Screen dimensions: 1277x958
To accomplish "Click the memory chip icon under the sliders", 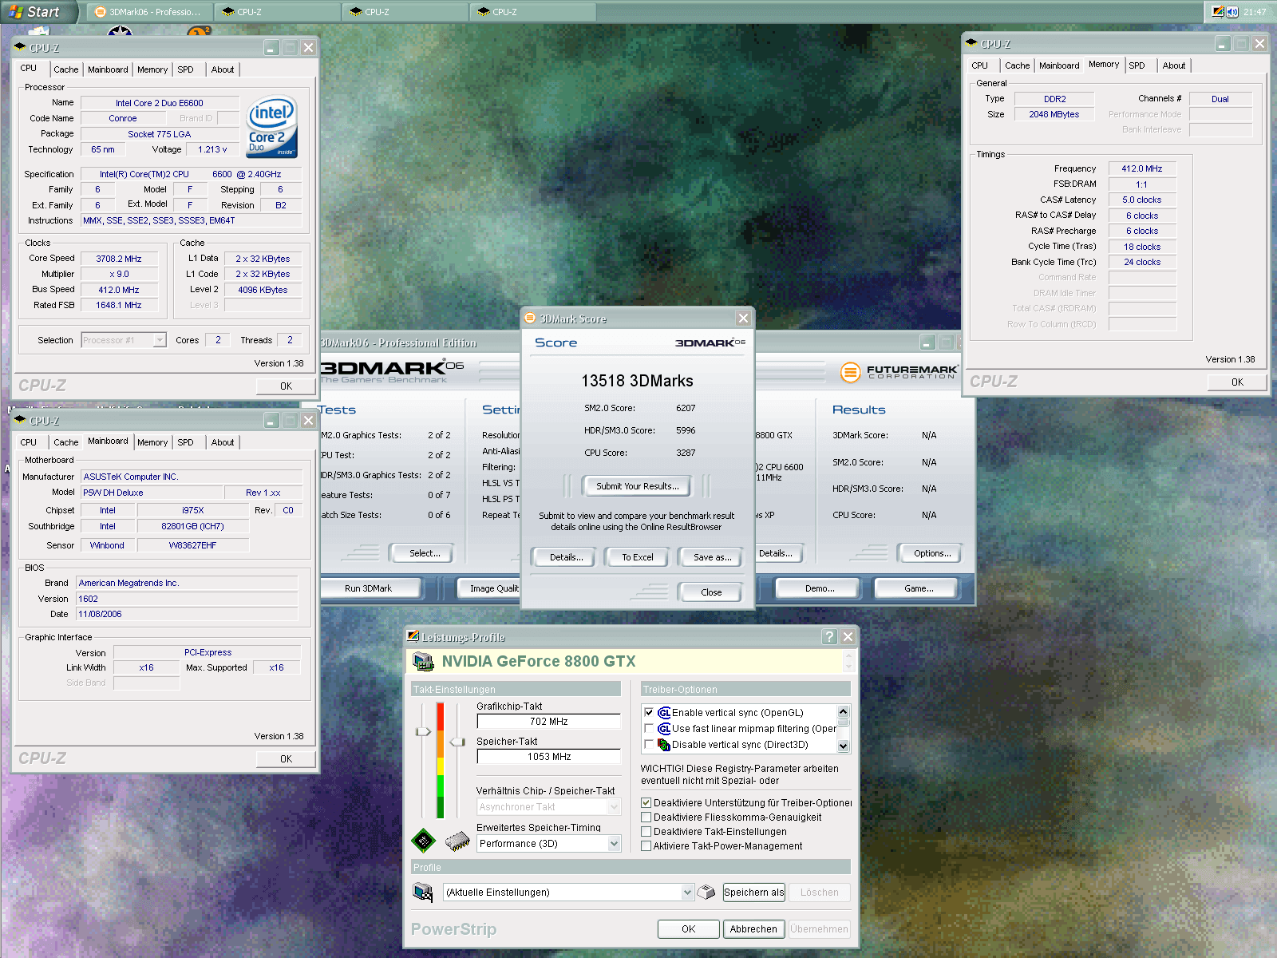I will (x=457, y=841).
